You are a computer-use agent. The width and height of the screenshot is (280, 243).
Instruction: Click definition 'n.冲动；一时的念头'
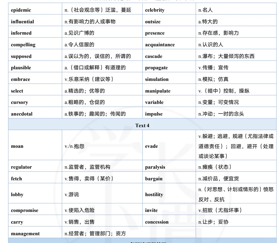pyautogui.click(x=221, y=114)
